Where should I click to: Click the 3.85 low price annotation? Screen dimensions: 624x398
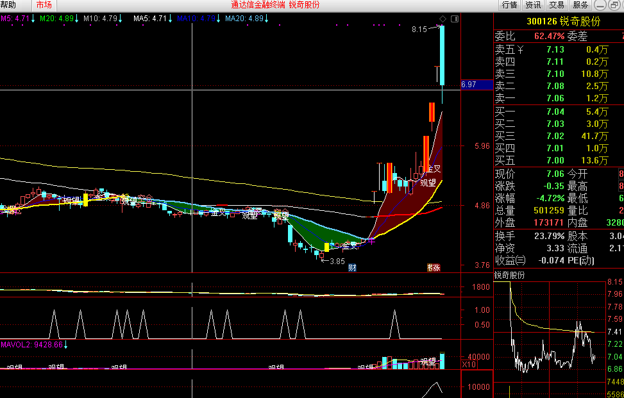pos(337,261)
